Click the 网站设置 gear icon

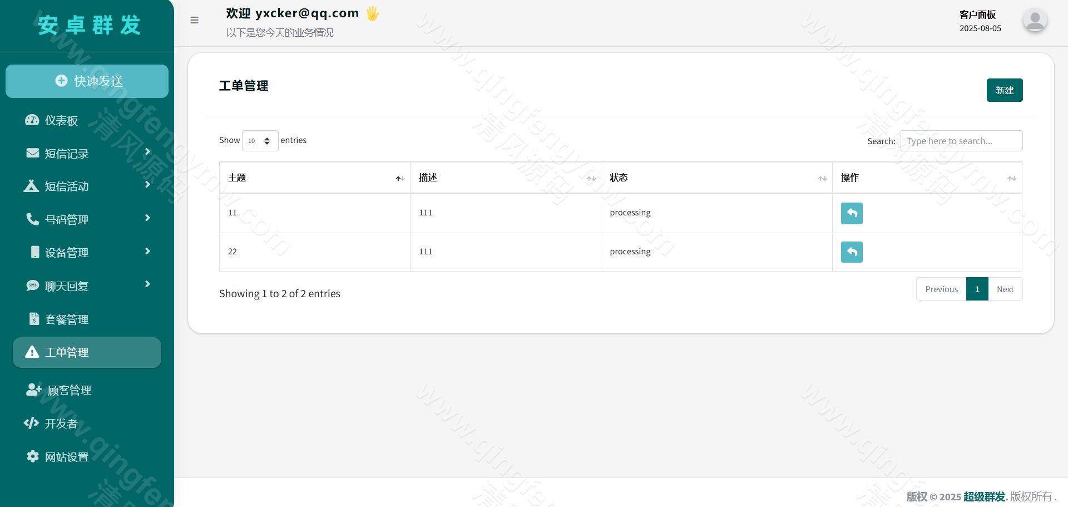point(33,456)
